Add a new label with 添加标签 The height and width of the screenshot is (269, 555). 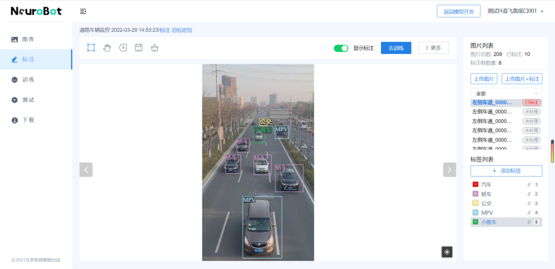pos(506,171)
